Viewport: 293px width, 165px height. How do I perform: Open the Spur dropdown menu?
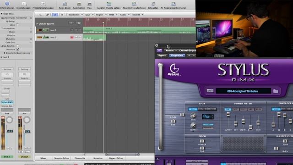tap(89, 15)
